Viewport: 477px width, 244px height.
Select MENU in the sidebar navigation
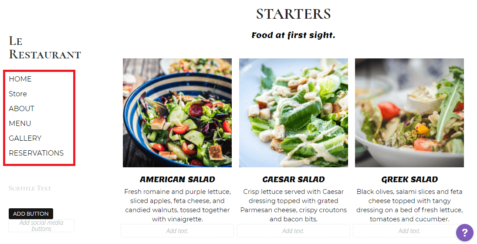20,123
